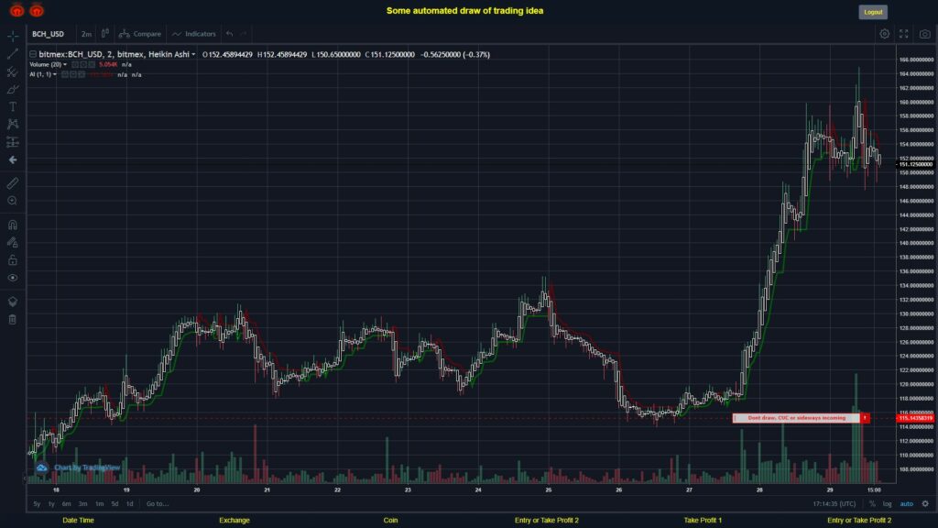The height and width of the screenshot is (528, 938).
Task: Set range to 5y
Action: coord(37,504)
